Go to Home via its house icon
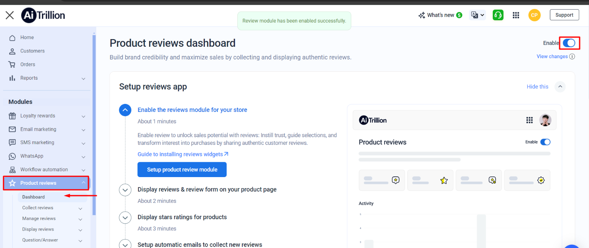 [x=12, y=38]
